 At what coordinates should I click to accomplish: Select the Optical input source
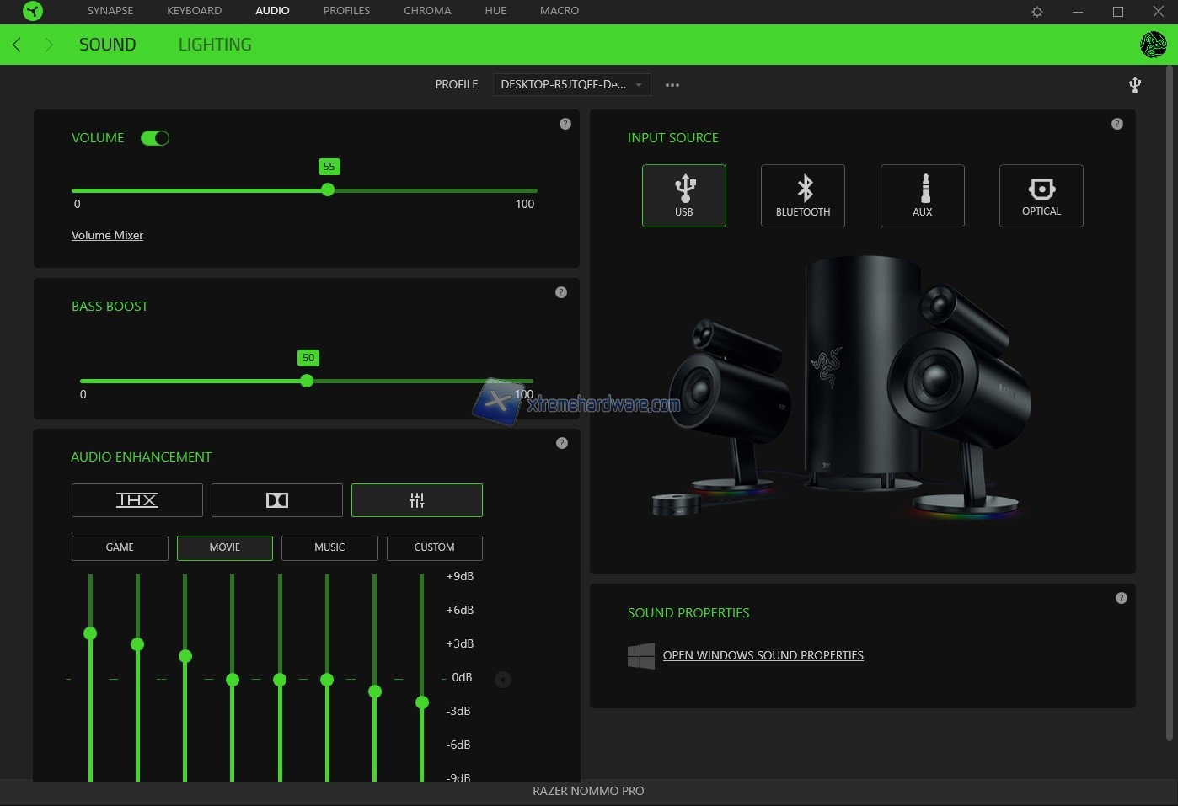pos(1041,195)
